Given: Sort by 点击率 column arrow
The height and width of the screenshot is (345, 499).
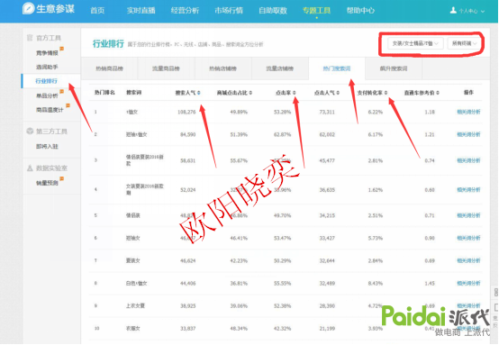Looking at the screenshot, I should pos(295,93).
